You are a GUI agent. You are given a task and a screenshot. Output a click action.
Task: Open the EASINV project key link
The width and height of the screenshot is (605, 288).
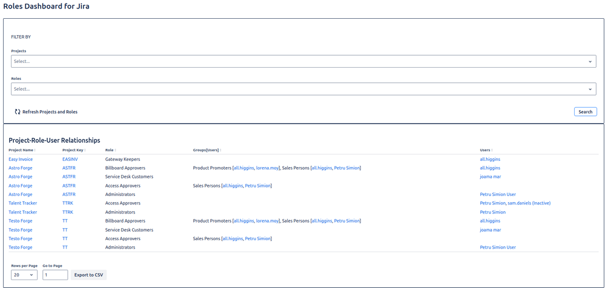pos(70,159)
